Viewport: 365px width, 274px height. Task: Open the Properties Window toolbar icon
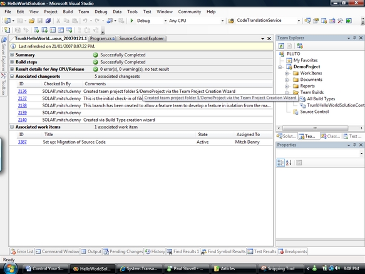[x=316, y=21]
